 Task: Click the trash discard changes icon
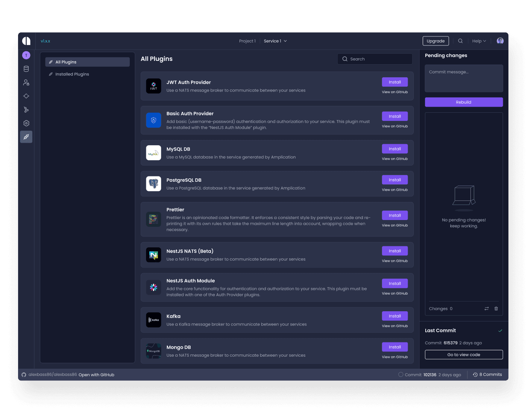click(496, 309)
